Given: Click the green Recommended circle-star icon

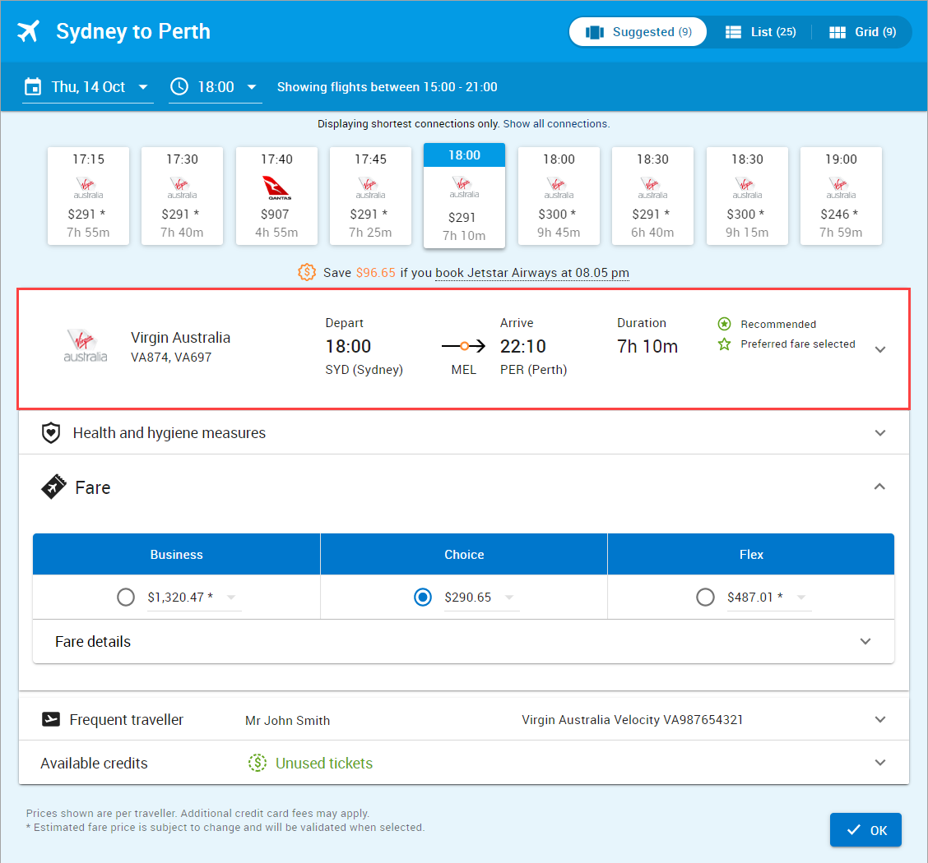Looking at the screenshot, I should click(725, 324).
